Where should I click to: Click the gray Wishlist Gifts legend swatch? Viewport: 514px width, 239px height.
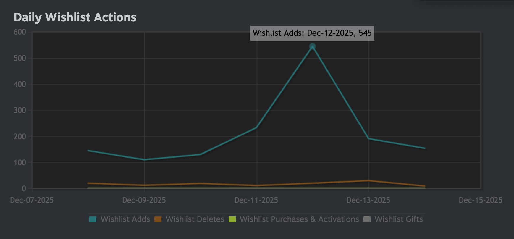[367, 219]
